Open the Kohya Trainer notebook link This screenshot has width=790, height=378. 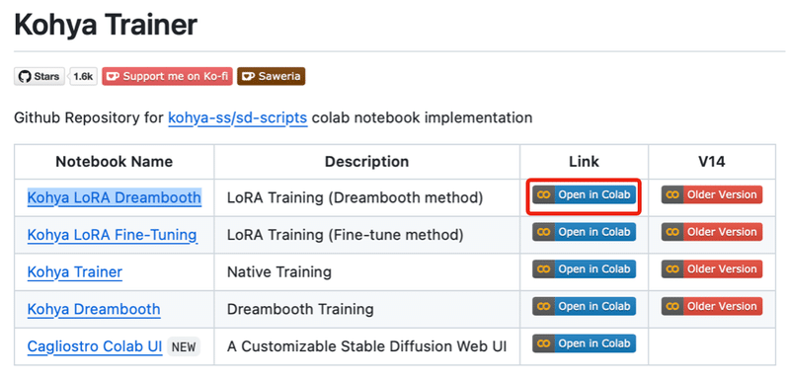click(75, 272)
